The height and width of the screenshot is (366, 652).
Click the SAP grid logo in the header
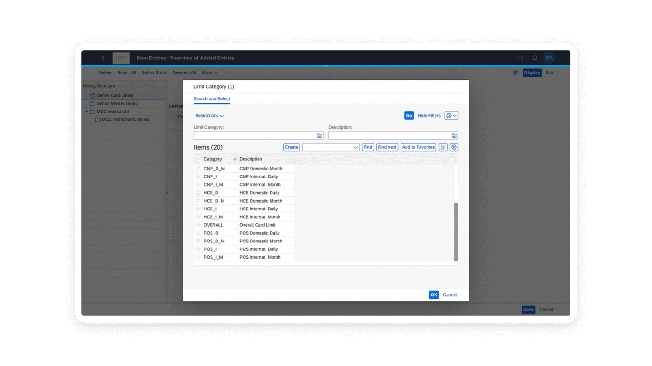pyautogui.click(x=121, y=58)
